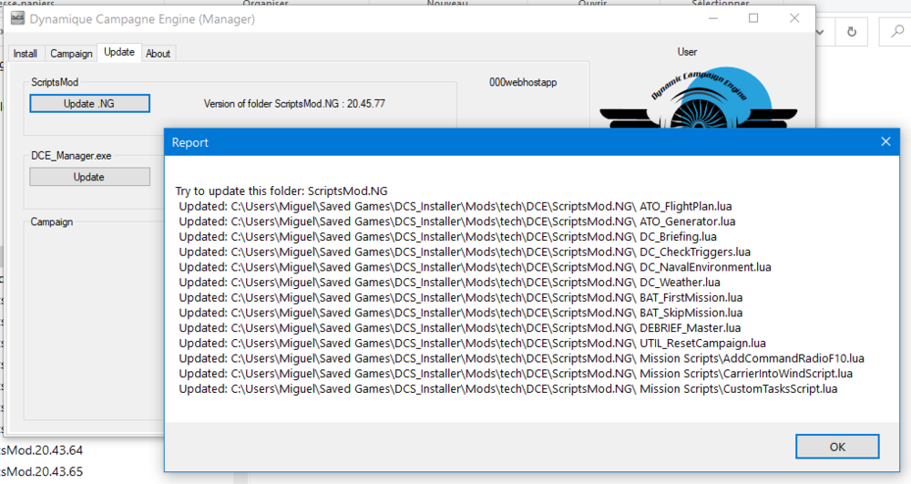Close the Report dialog with X
This screenshot has height=484, width=911.
(885, 142)
